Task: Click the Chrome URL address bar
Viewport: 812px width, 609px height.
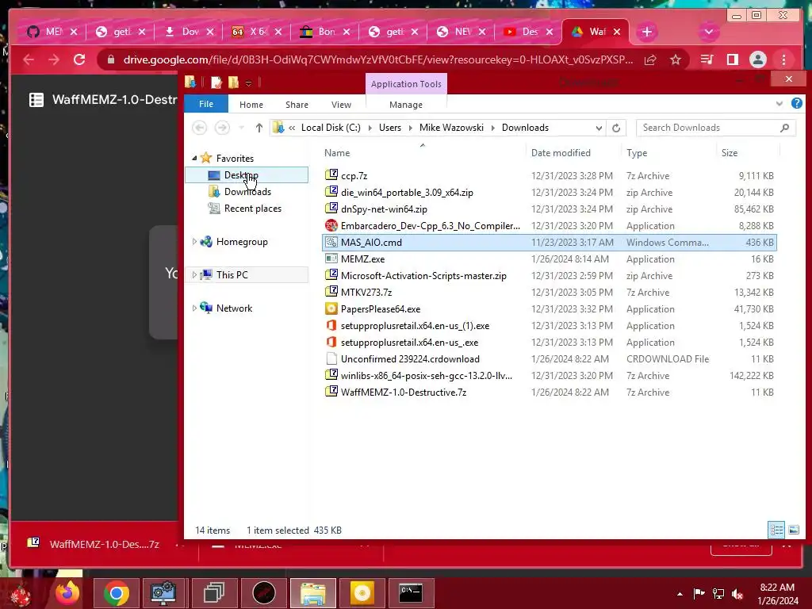Action: coord(378,59)
